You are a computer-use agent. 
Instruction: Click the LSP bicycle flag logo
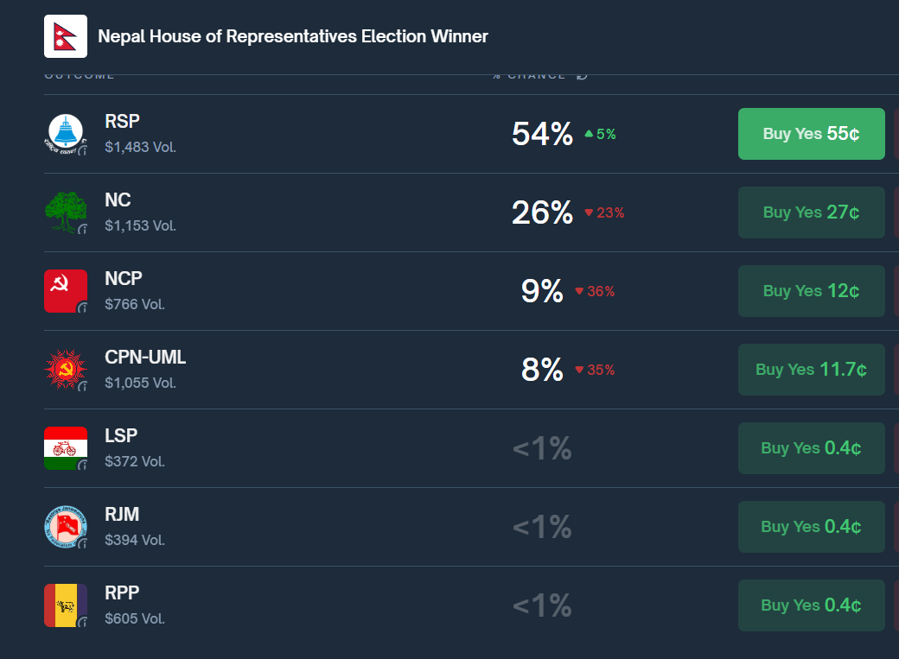pos(66,448)
